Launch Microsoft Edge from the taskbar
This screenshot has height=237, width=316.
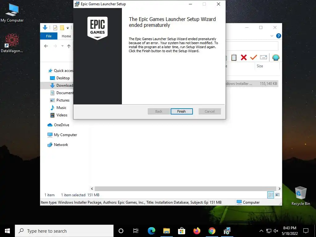[x=151, y=231]
